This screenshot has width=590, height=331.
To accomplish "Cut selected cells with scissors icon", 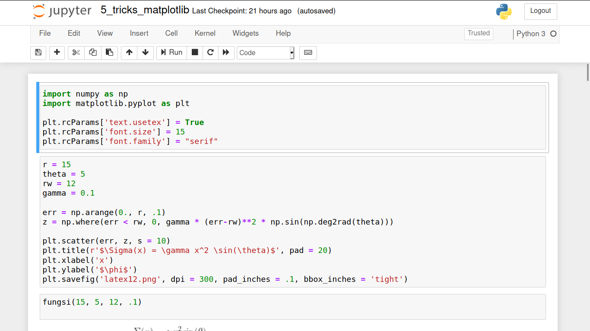I will 76,53.
